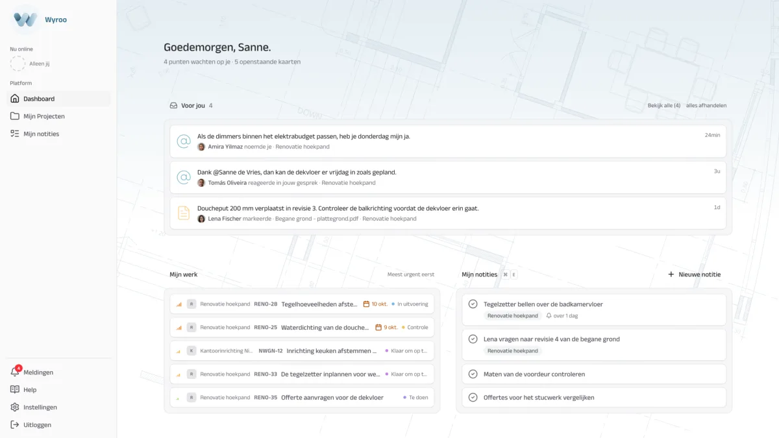Click 'Renovatie hoekpand' tag on Tegelzetter note
Viewport: 779px width, 438px height.
coord(513,316)
